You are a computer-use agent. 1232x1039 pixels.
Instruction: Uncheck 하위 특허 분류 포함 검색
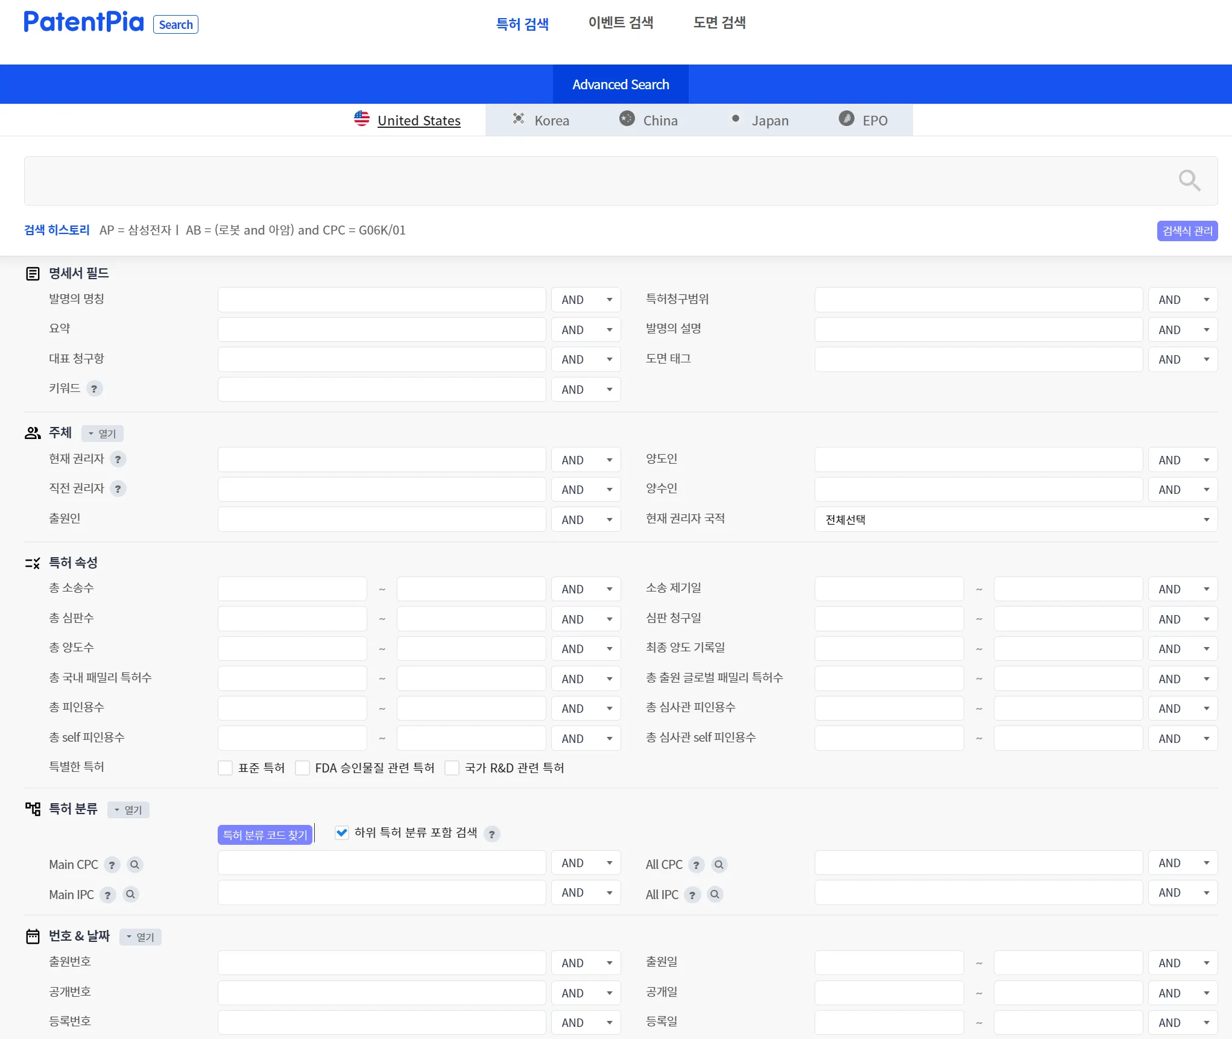342,833
